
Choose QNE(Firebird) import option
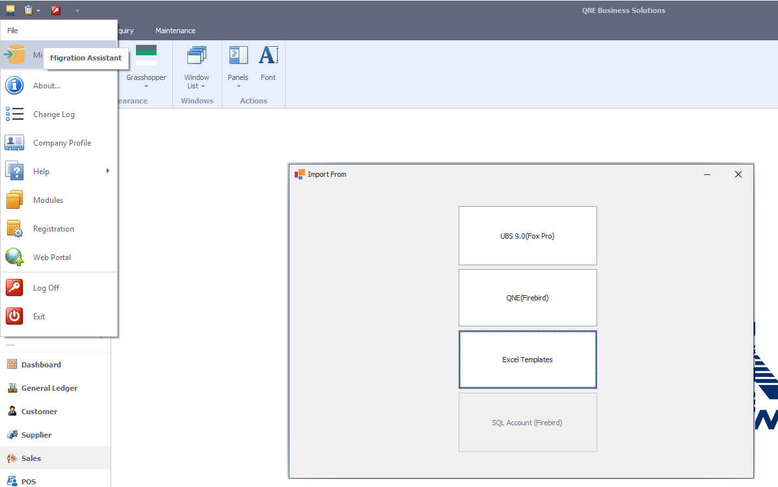coord(528,298)
